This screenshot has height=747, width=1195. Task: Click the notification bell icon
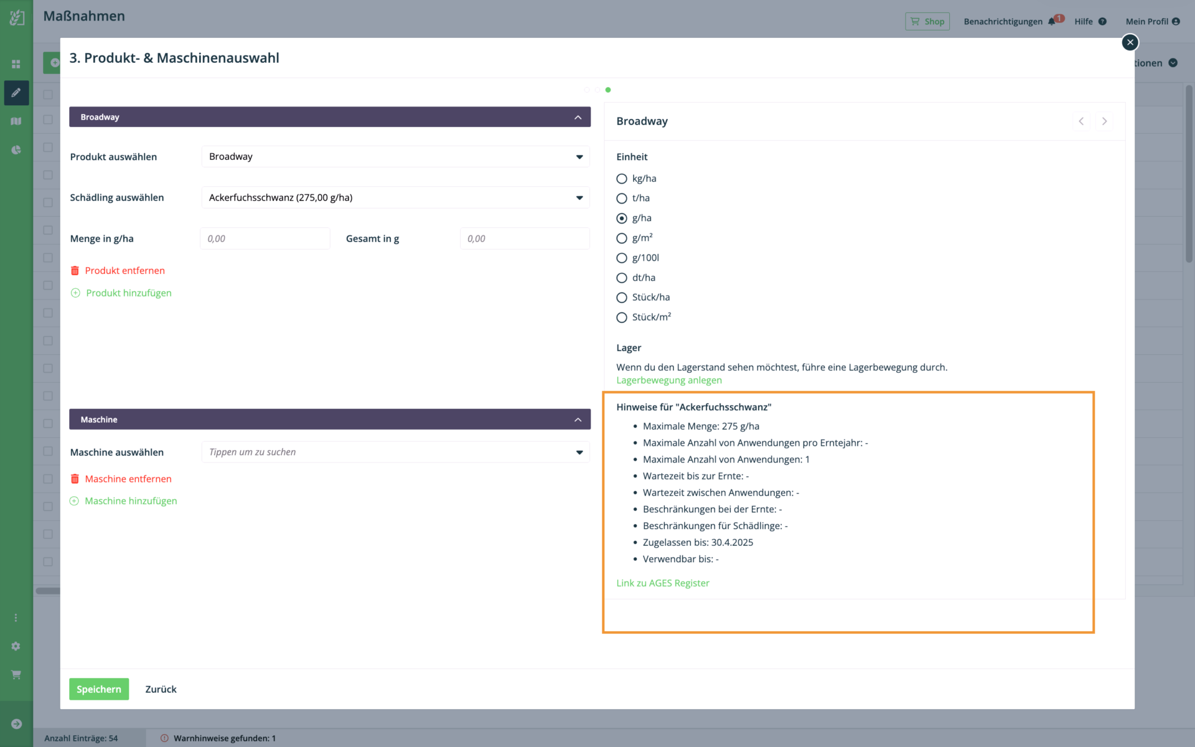[1051, 21]
